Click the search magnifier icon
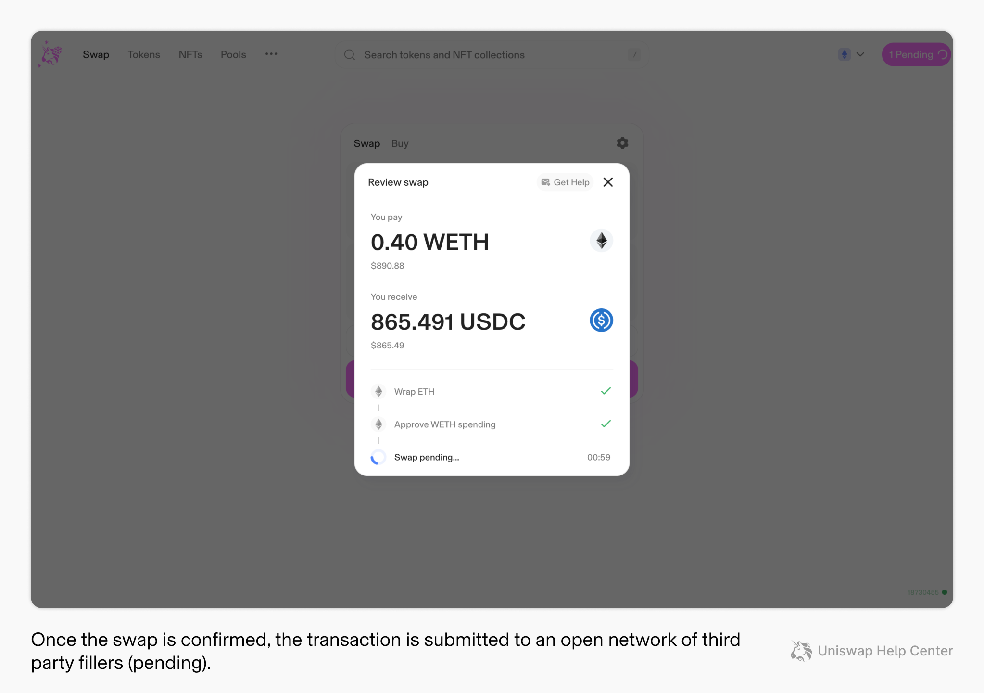This screenshot has height=693, width=984. point(350,54)
